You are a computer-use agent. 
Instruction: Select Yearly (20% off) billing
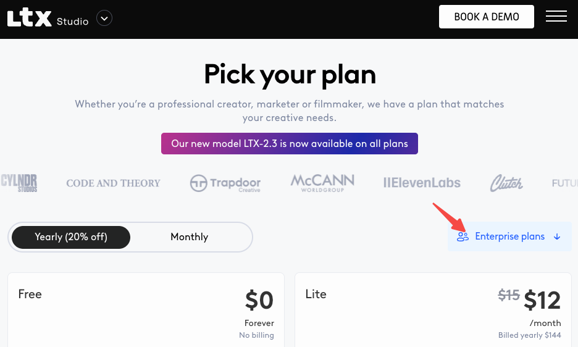point(71,237)
